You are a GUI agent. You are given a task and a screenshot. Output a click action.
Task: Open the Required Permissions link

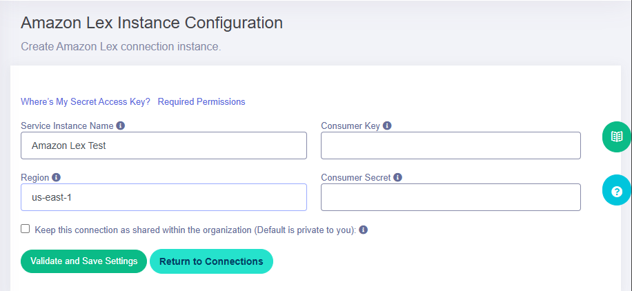pyautogui.click(x=201, y=101)
